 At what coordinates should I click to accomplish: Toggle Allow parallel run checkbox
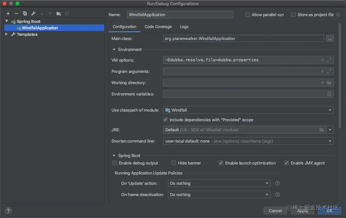click(247, 15)
